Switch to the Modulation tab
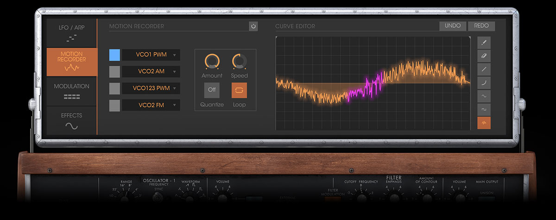The image size is (556, 220). (71, 91)
